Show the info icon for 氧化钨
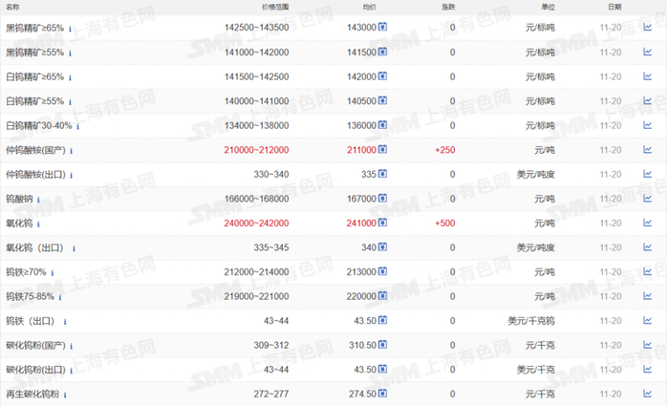This screenshot has width=669, height=406. pyautogui.click(x=38, y=224)
